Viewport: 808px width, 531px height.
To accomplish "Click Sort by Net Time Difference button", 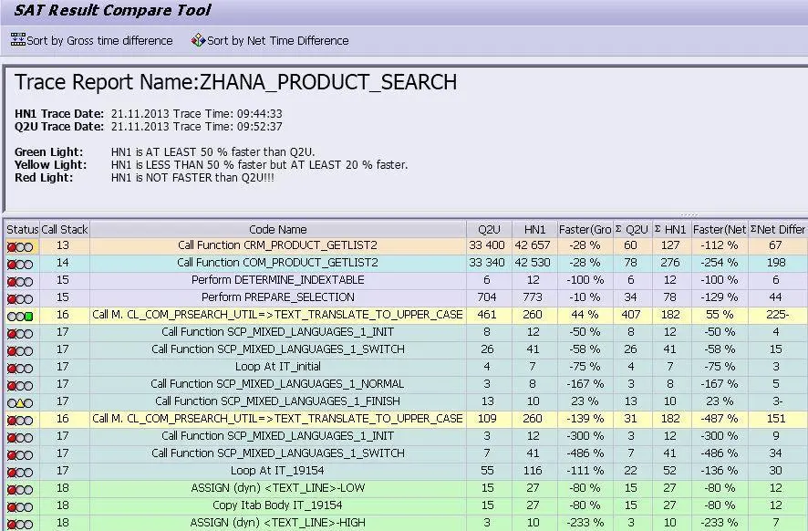I will (x=270, y=40).
